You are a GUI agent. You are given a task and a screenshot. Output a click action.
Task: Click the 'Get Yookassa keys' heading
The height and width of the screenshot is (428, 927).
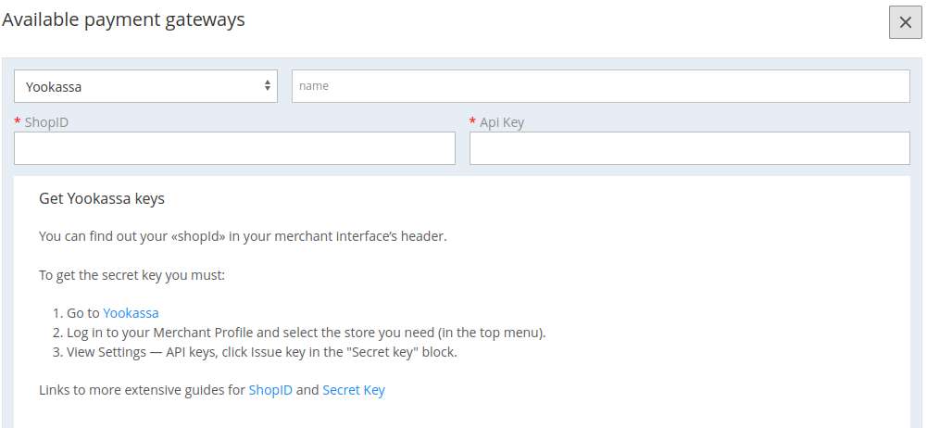pyautogui.click(x=102, y=198)
